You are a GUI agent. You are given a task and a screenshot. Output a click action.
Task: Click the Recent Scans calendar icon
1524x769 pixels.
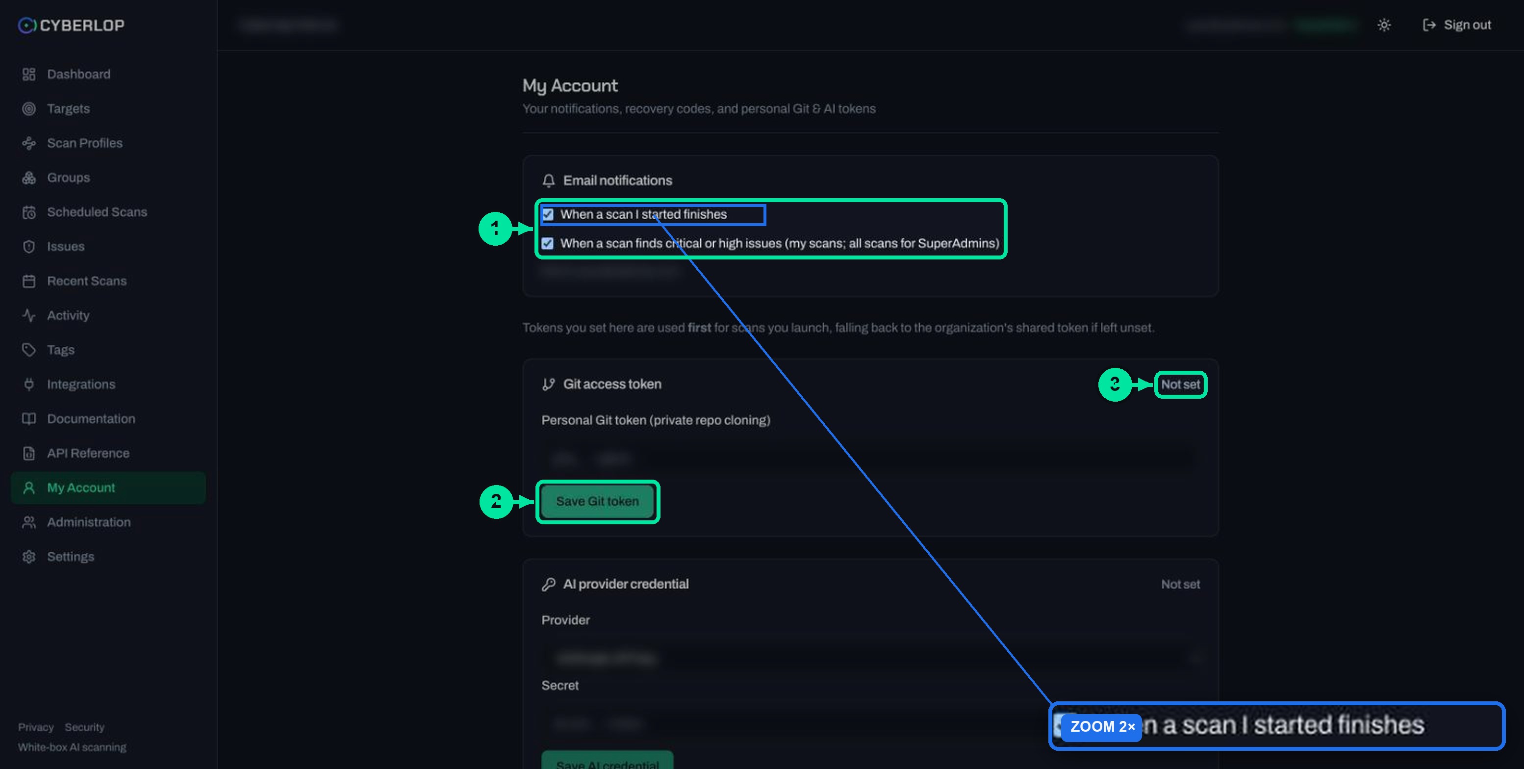pos(29,281)
